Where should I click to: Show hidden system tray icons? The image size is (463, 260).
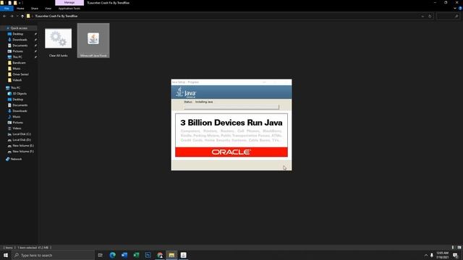point(426,255)
